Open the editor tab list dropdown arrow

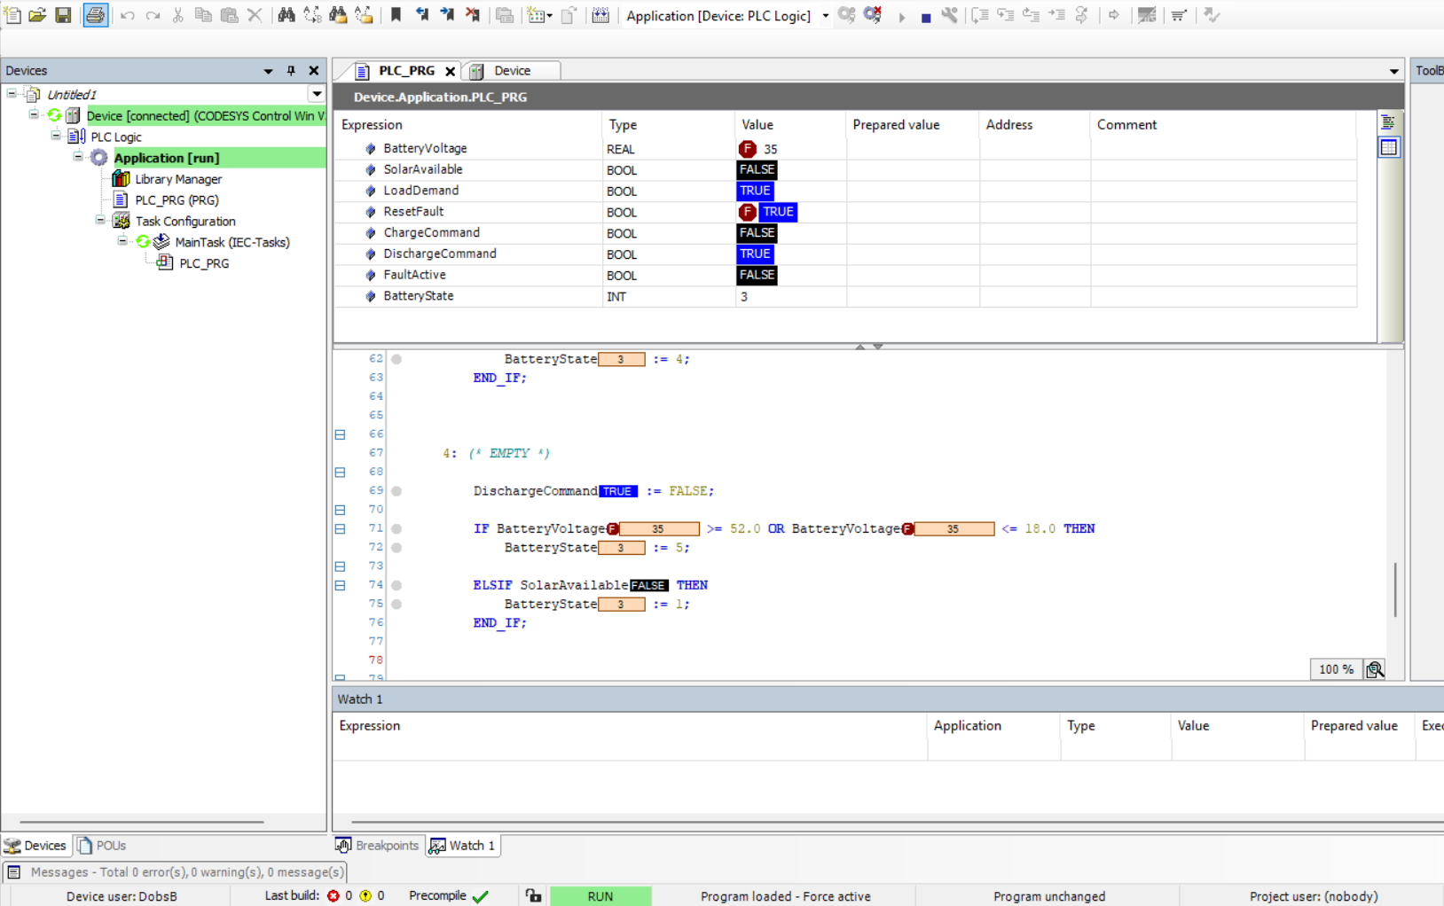[1394, 71]
